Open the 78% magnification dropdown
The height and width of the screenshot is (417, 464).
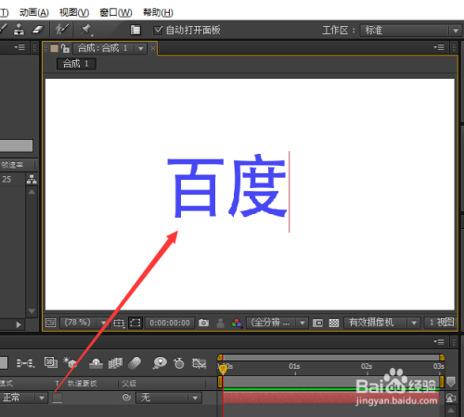point(85,322)
